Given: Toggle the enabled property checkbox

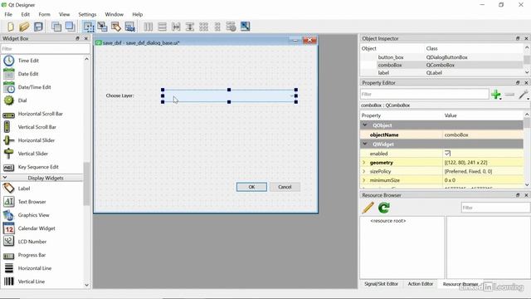Looking at the screenshot, I should tap(447, 154).
